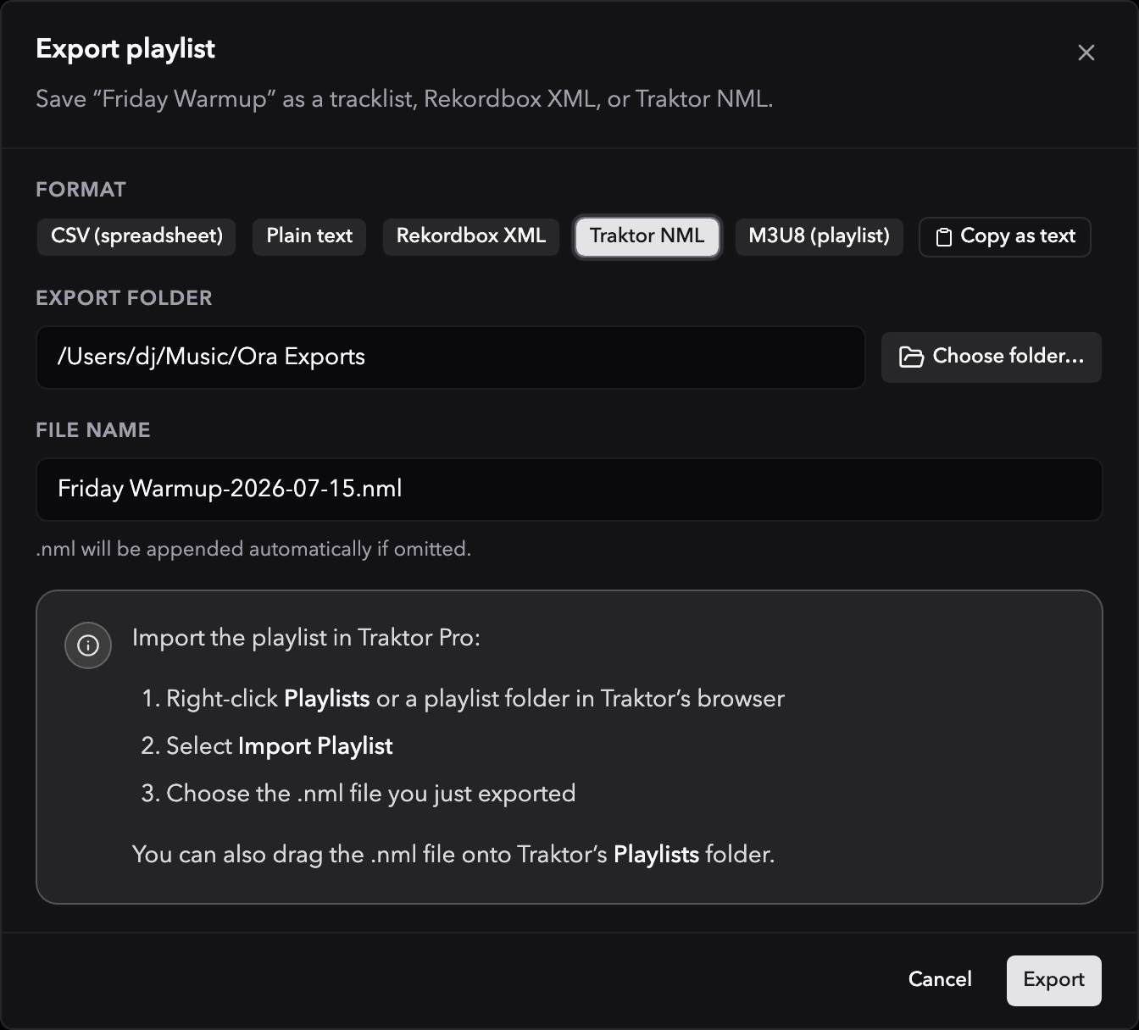Click step 'Select Import Playlist'
The image size is (1139, 1030).
point(267,746)
